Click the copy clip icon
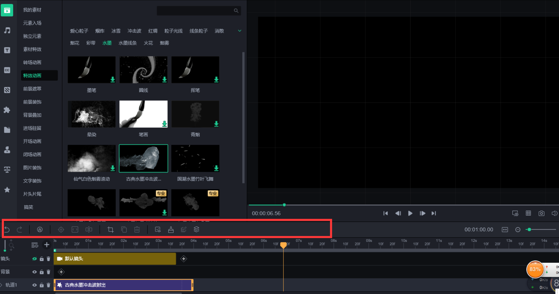The width and height of the screenshot is (559, 294). 124,230
